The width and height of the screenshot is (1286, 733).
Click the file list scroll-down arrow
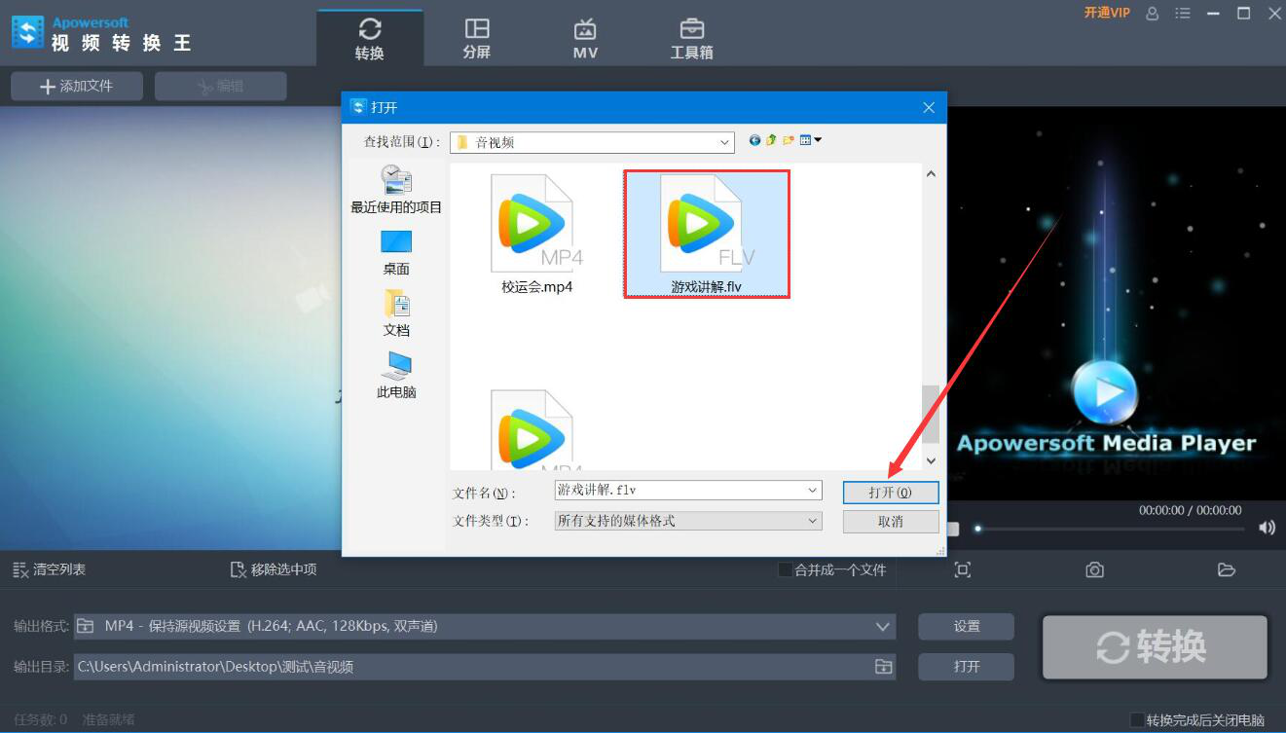click(x=931, y=460)
